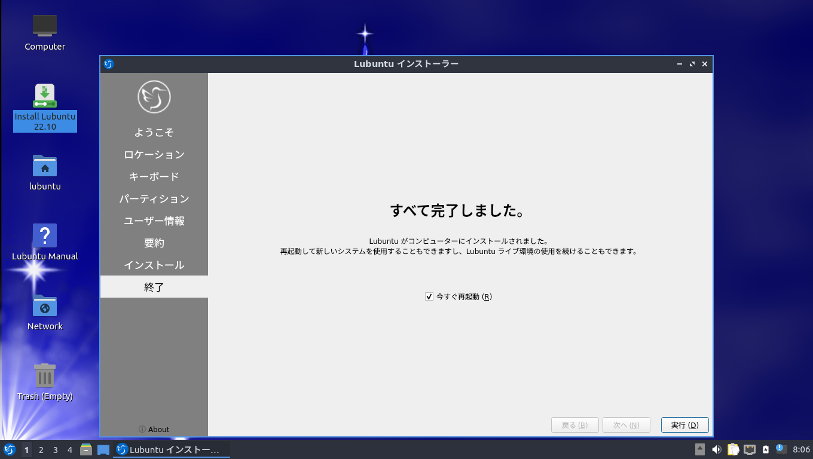Switch to workspace 3 in pager
This screenshot has height=459, width=813.
[x=55, y=449]
